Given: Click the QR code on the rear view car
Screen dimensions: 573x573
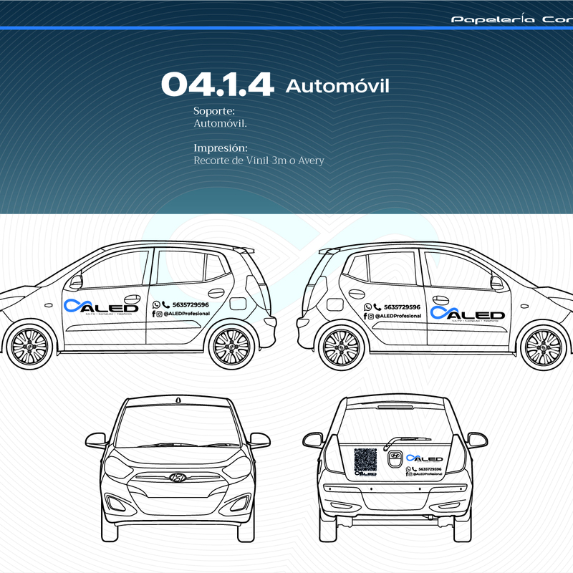Looking at the screenshot, I should tap(365, 459).
